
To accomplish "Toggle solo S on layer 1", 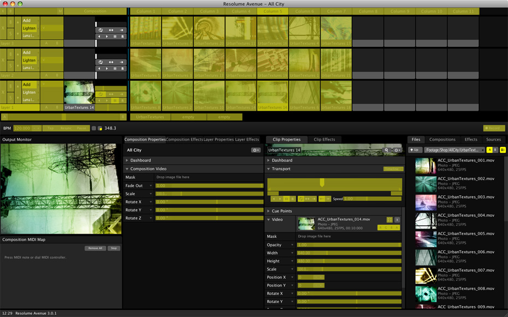I will point(10,98).
